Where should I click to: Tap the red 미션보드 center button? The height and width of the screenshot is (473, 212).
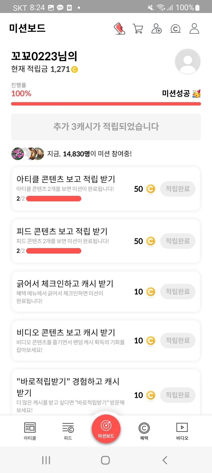(x=106, y=429)
